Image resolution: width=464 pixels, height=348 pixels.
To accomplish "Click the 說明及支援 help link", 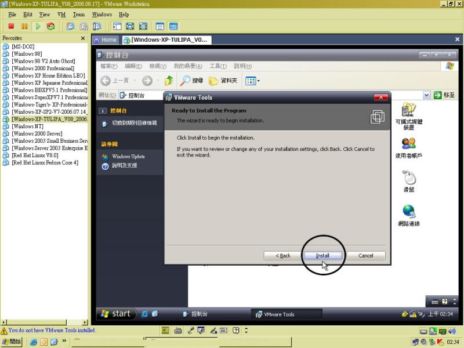I will 124,165.
